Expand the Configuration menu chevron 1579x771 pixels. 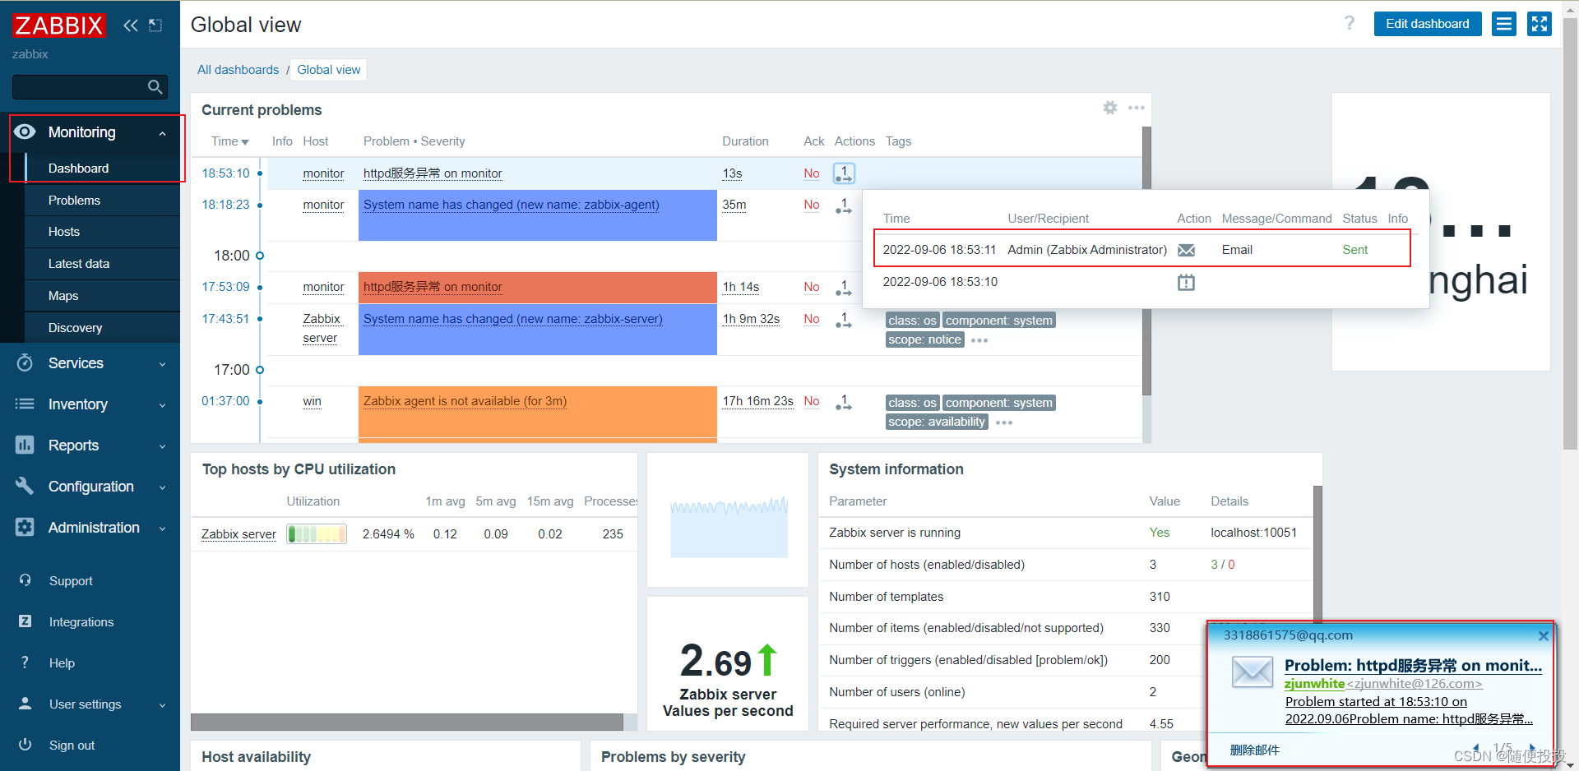[163, 487]
